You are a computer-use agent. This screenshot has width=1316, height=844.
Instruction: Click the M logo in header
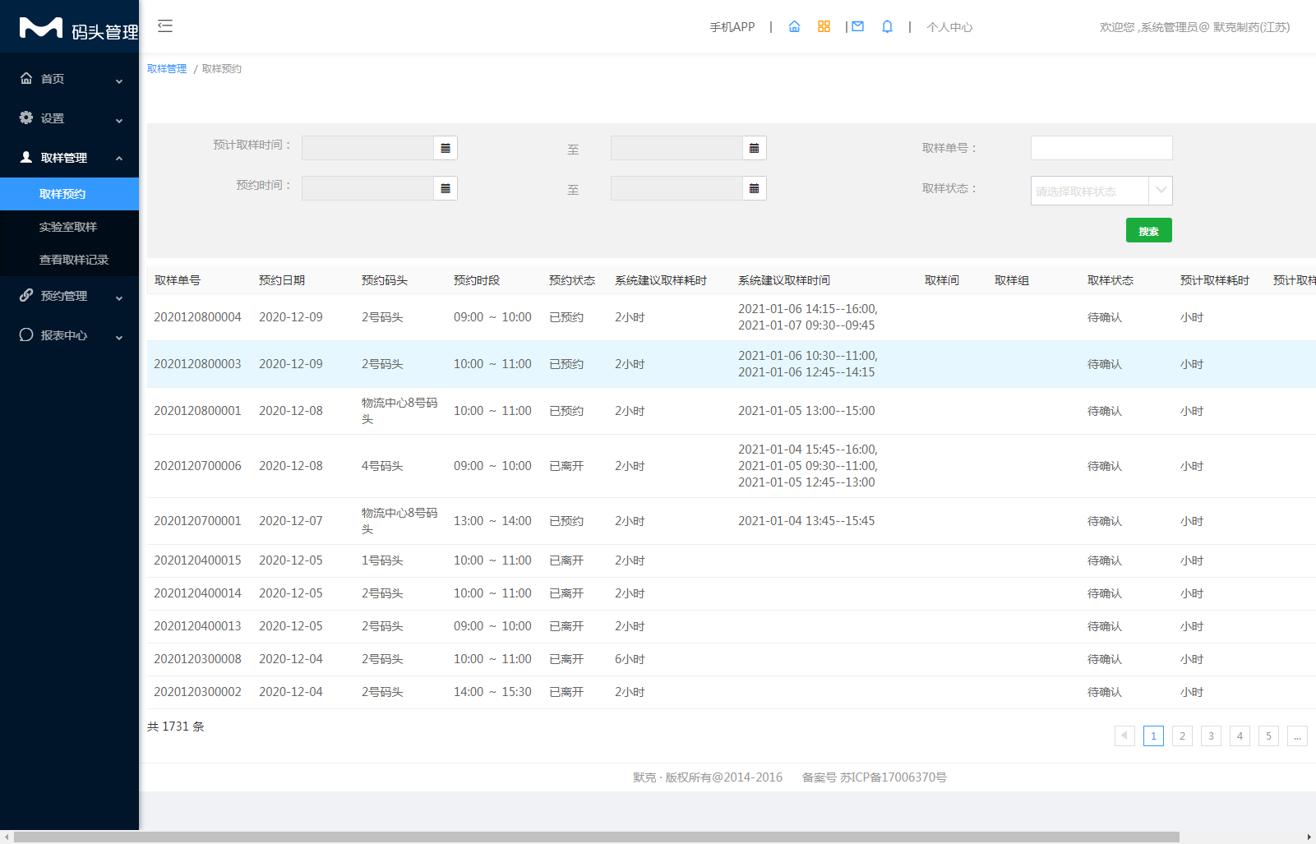pyautogui.click(x=41, y=29)
